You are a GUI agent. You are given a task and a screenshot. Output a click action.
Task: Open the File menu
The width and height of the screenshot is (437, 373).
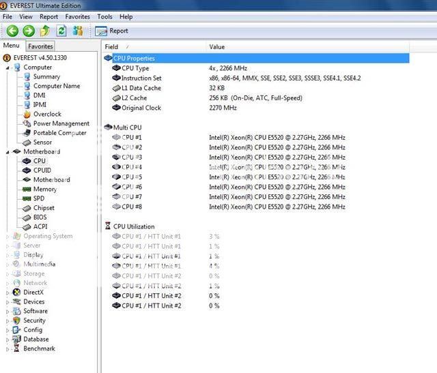8,16
